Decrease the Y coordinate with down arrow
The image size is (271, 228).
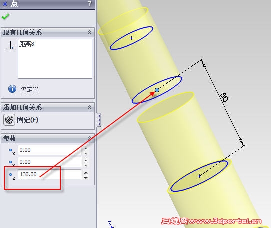click(86, 166)
